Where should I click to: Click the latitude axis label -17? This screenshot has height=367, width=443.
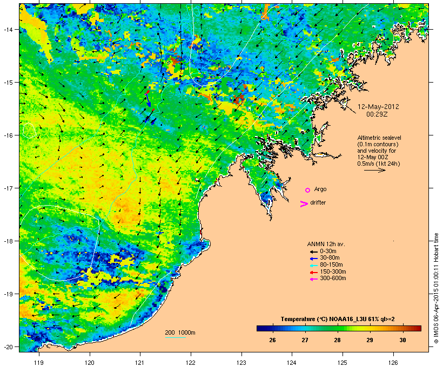pos(8,188)
